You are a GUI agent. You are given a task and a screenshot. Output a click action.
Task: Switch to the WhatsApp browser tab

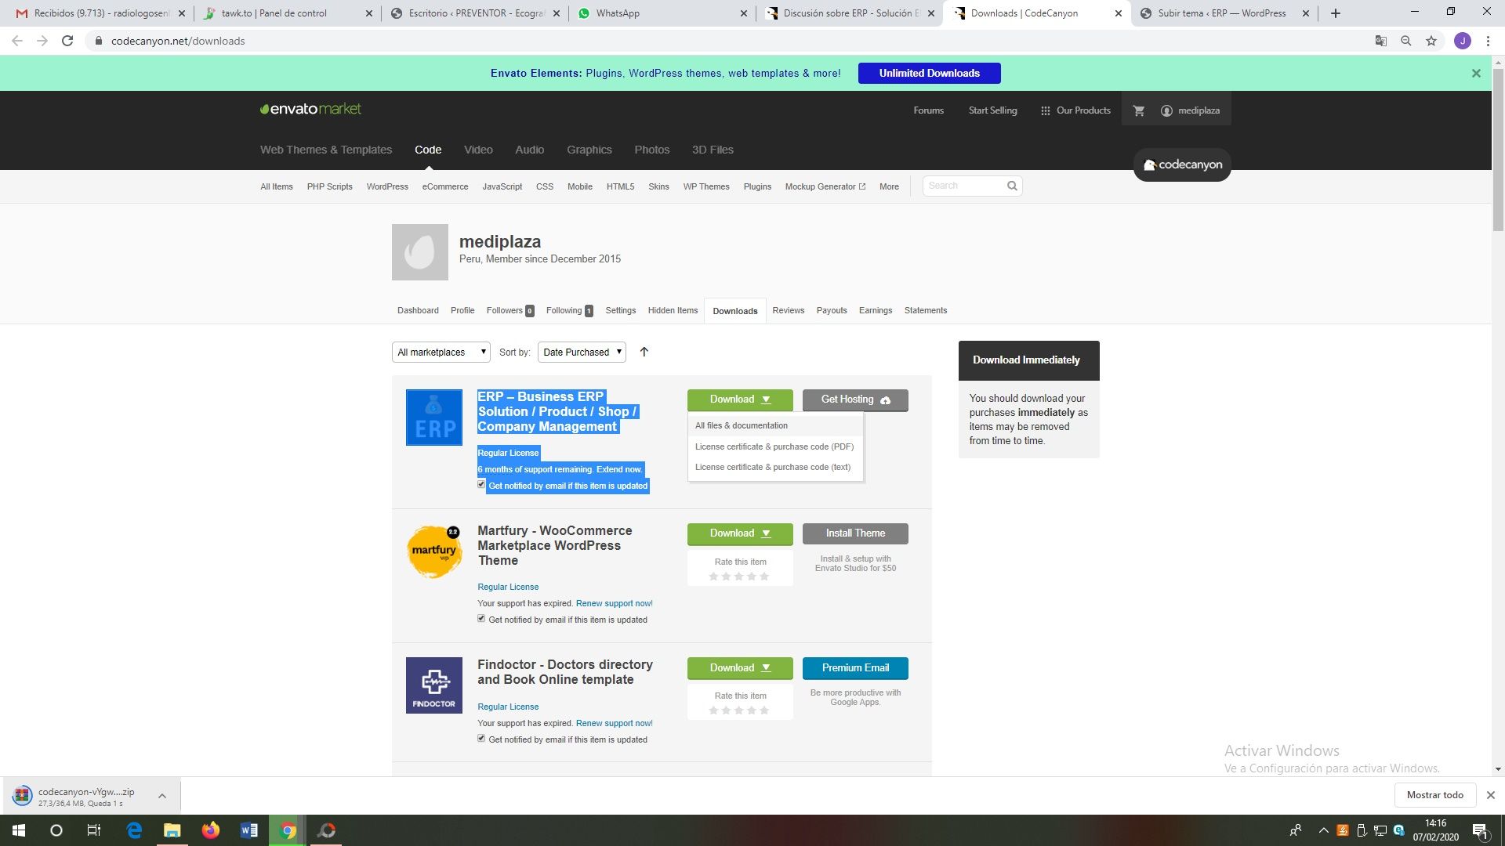(662, 13)
